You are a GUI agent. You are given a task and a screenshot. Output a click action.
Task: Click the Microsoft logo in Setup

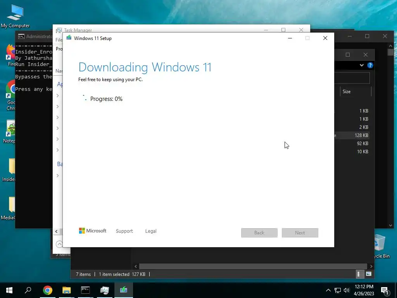coord(92,230)
